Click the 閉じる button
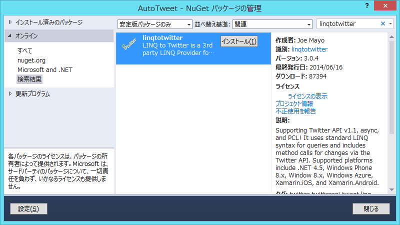Screen dimensions: 400x225 pyautogui.click(x=371, y=209)
